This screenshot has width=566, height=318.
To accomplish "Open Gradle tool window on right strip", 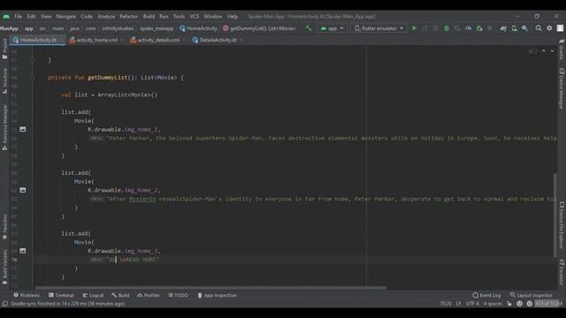I will [562, 49].
